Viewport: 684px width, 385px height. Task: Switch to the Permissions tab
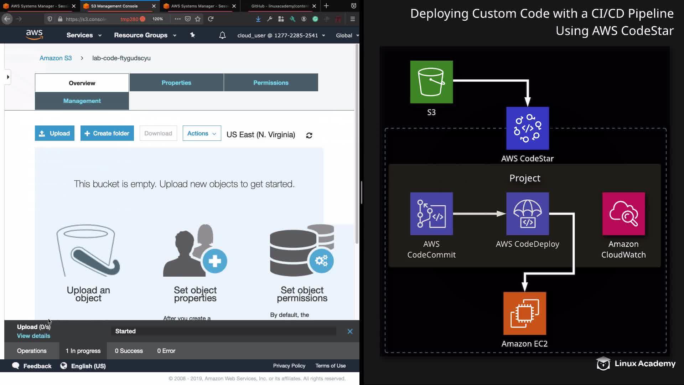tap(271, 83)
